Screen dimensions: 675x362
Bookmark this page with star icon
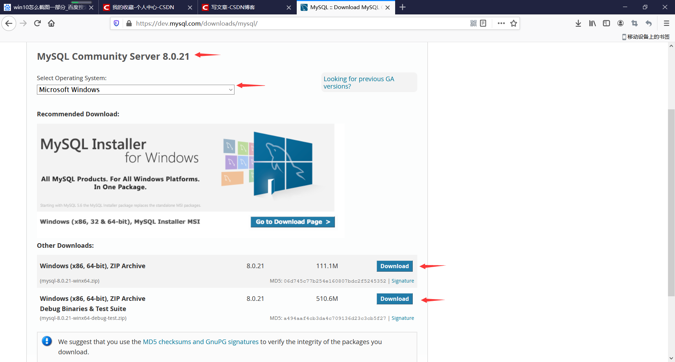coord(514,23)
